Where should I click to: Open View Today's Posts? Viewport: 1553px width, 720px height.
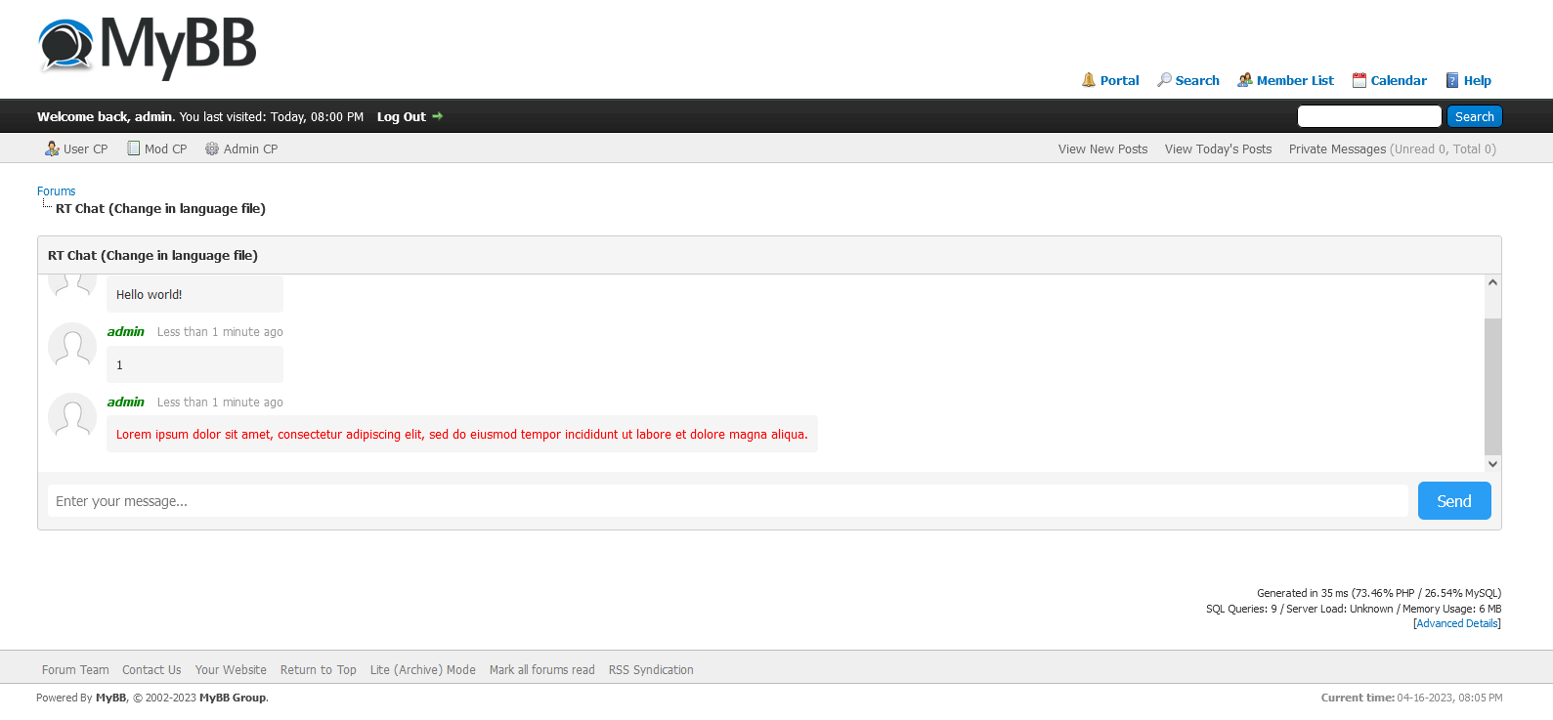[x=1218, y=149]
